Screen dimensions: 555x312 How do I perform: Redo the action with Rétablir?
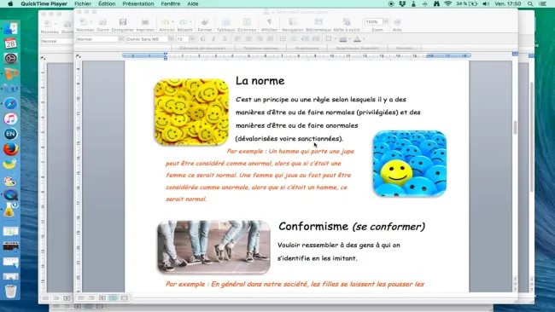(183, 22)
